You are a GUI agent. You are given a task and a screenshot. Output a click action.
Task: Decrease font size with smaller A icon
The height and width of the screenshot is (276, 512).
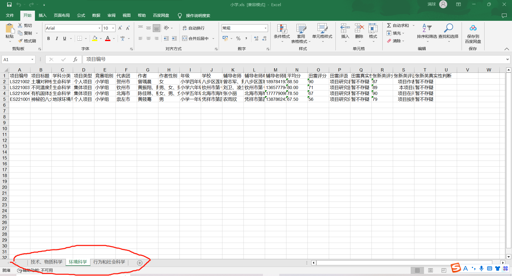tap(128, 28)
